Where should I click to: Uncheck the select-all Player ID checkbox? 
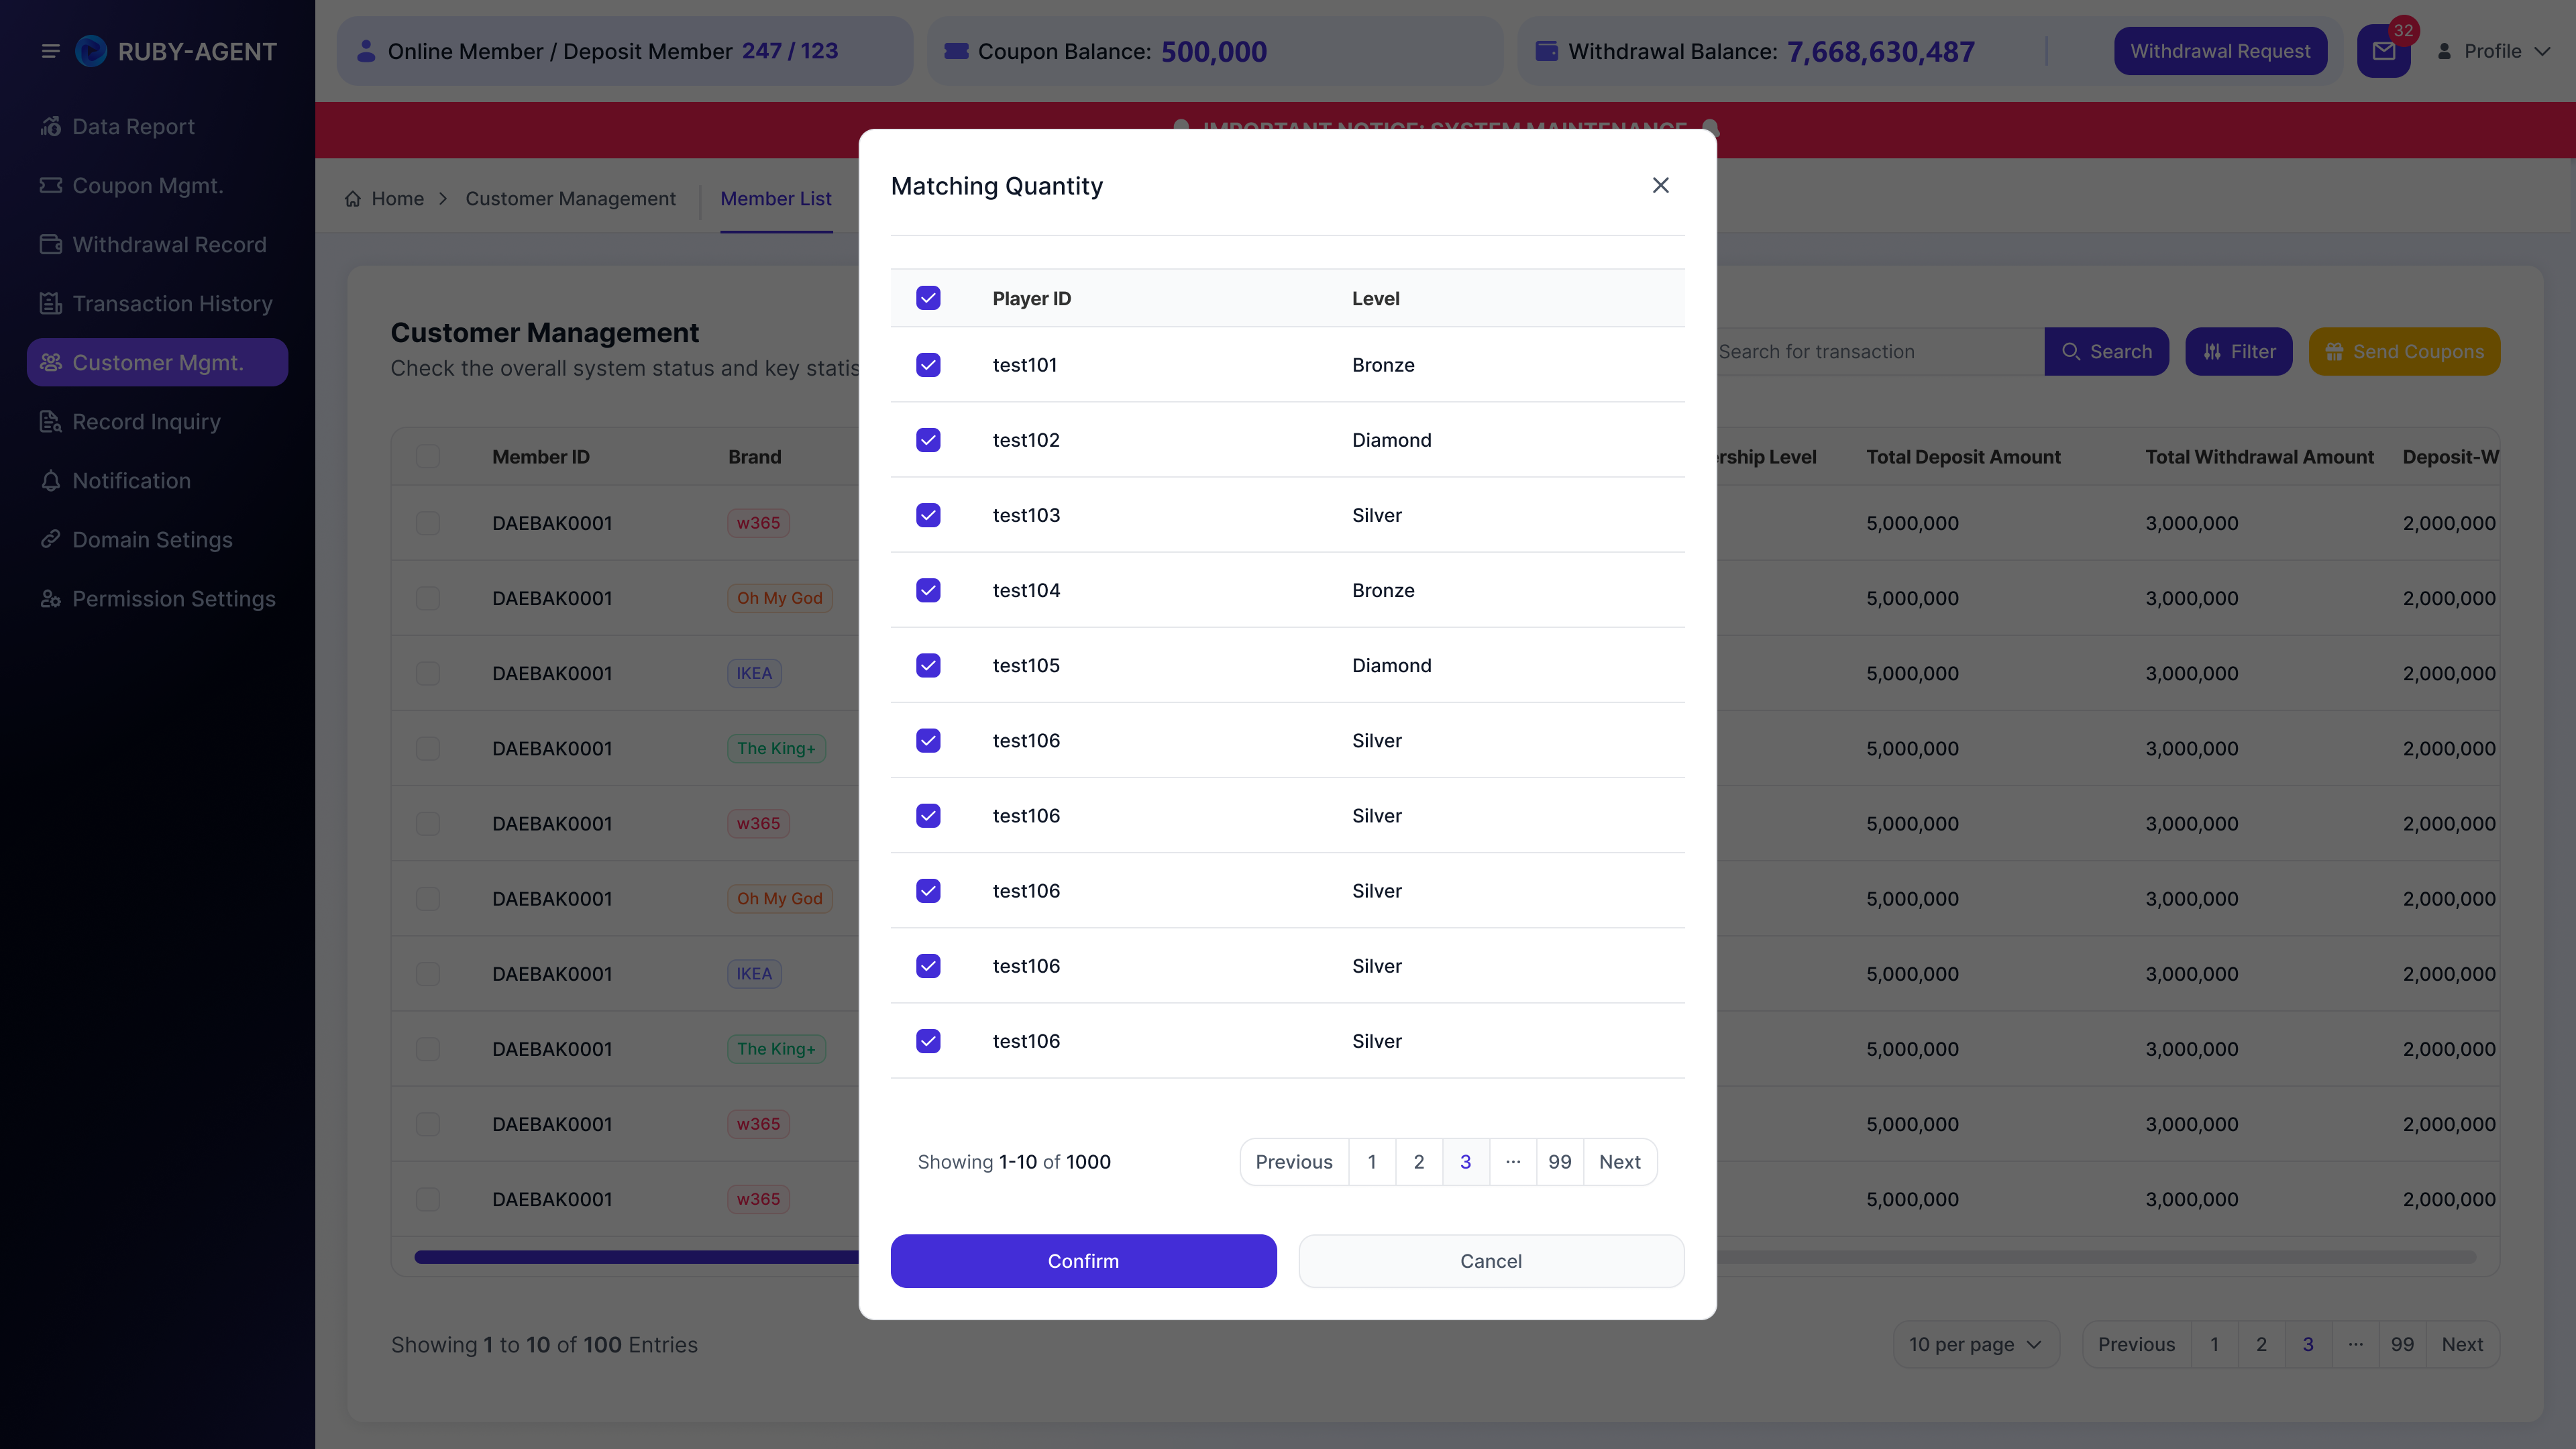coord(928,298)
